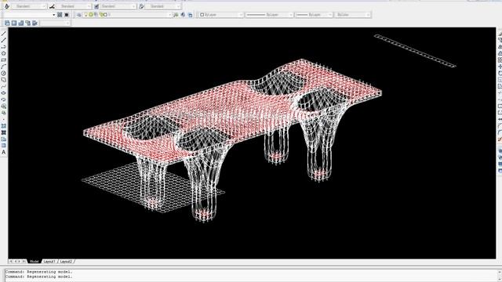Select the Hatch tool

pyautogui.click(x=3, y=126)
